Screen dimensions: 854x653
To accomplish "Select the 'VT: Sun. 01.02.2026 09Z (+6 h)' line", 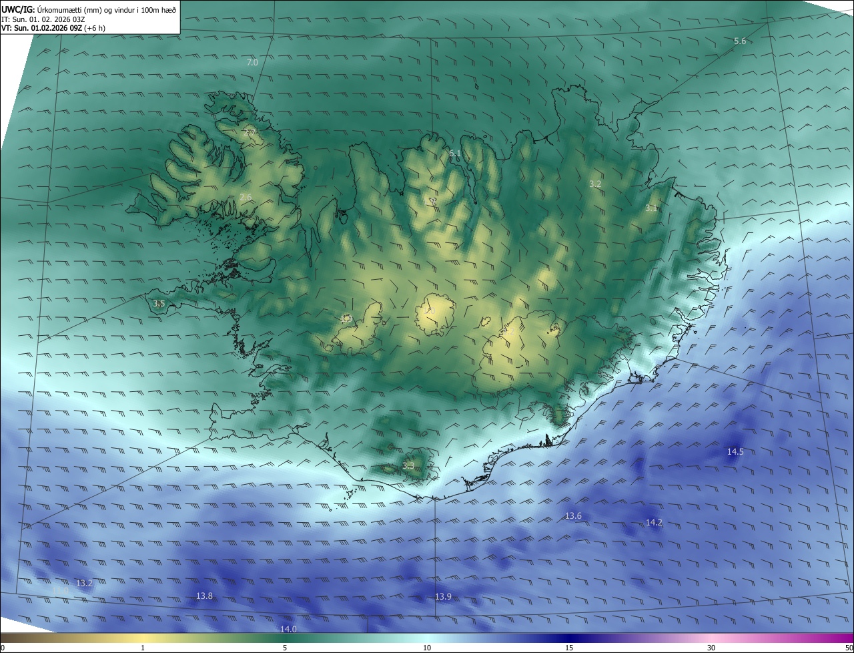I will pyautogui.click(x=53, y=28).
